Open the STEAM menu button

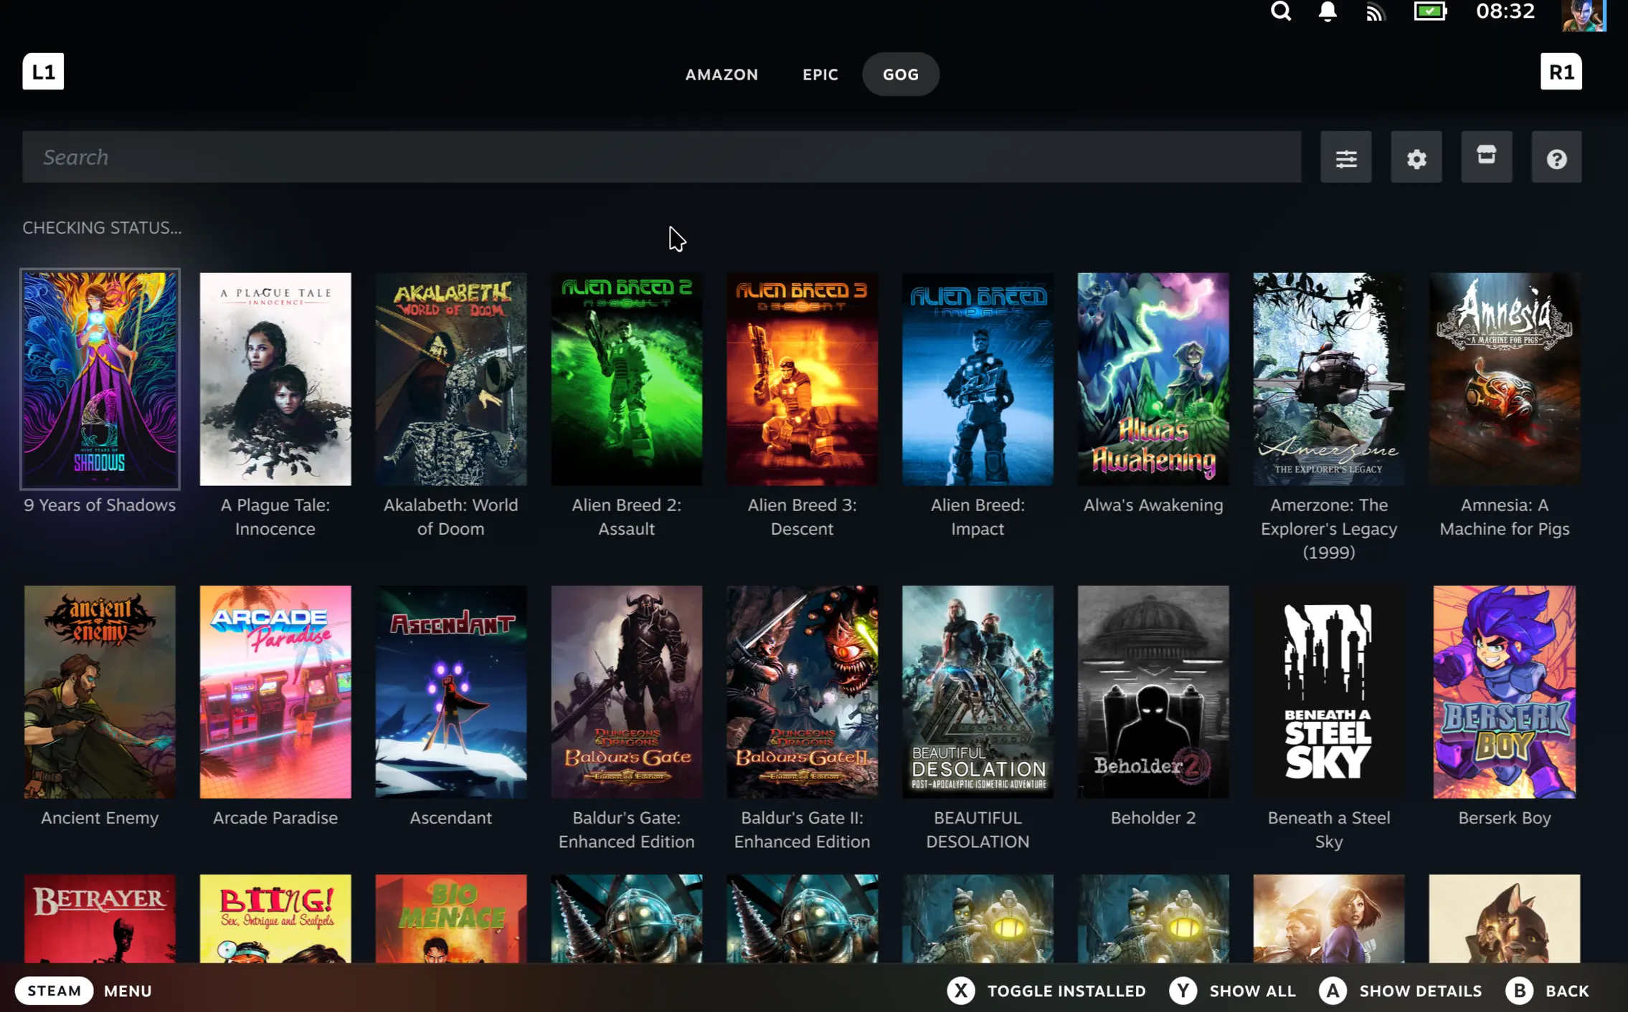(55, 990)
